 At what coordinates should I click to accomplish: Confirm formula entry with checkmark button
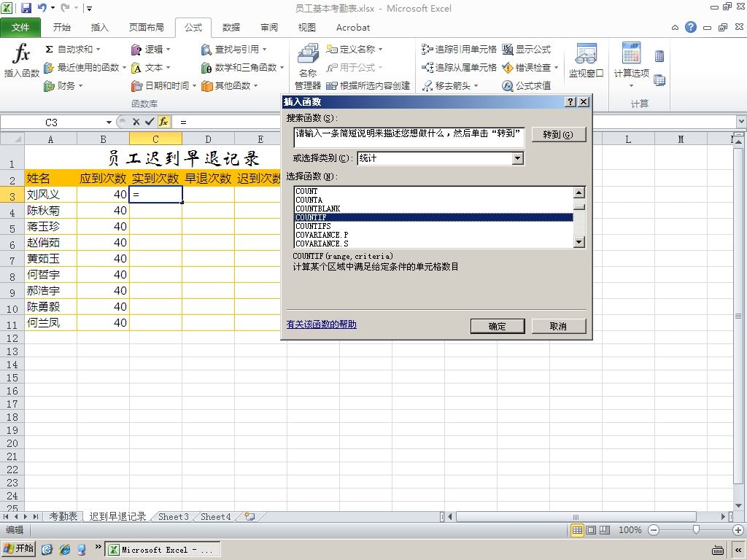150,122
